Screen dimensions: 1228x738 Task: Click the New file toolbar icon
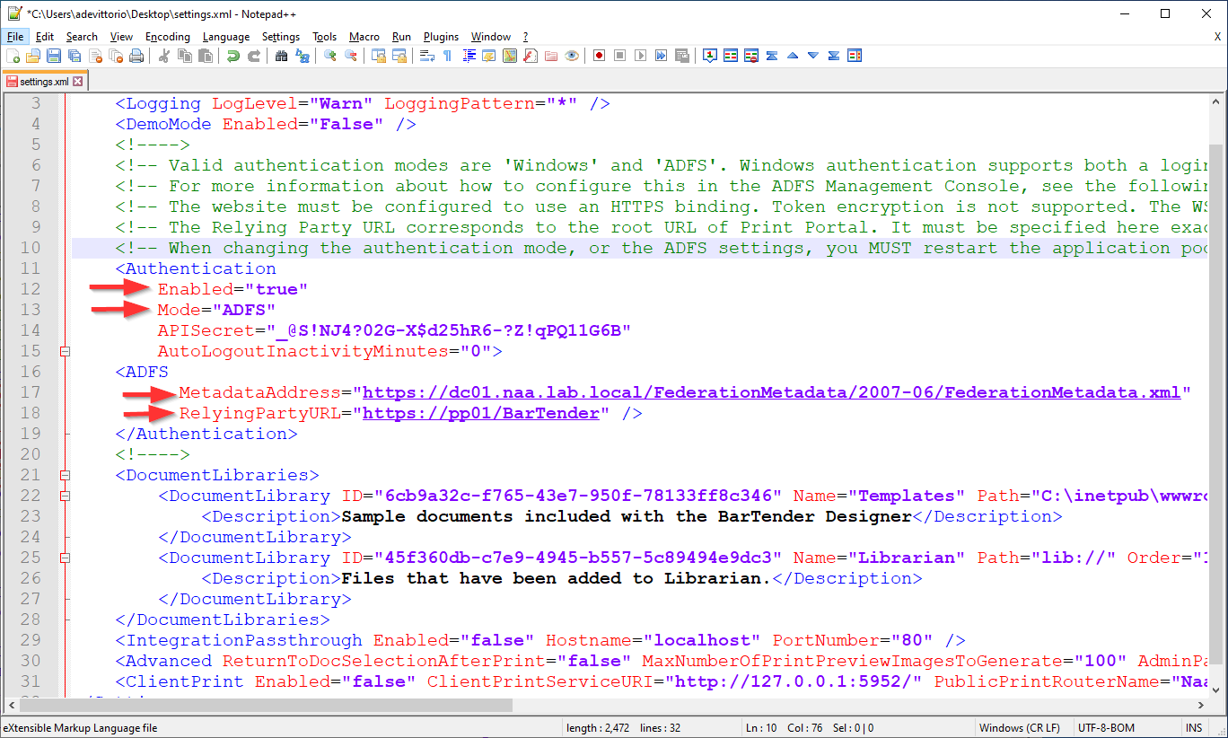tap(13, 56)
